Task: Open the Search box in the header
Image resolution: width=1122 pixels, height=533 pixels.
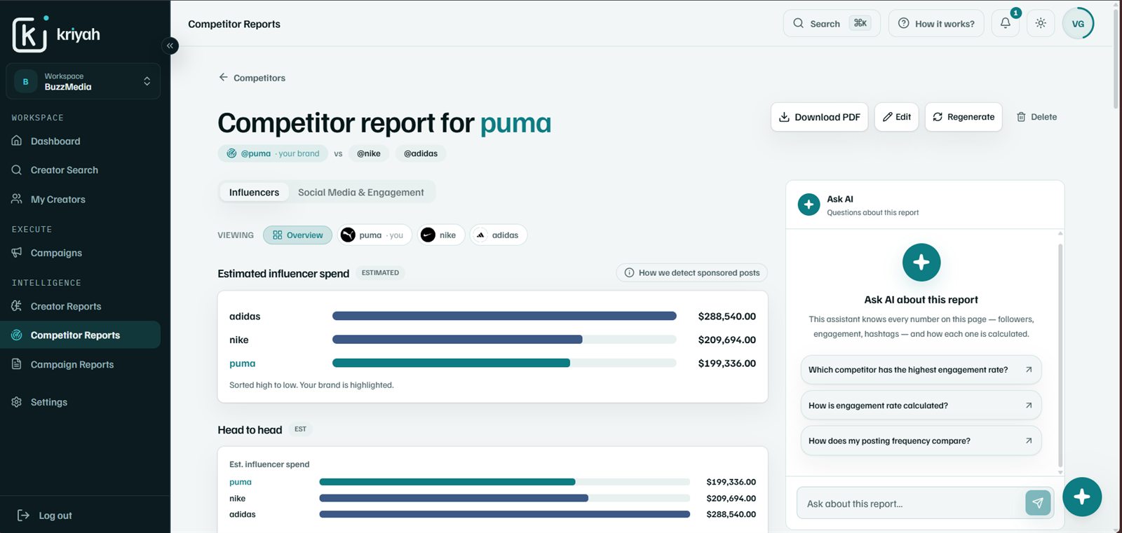Action: pyautogui.click(x=832, y=23)
